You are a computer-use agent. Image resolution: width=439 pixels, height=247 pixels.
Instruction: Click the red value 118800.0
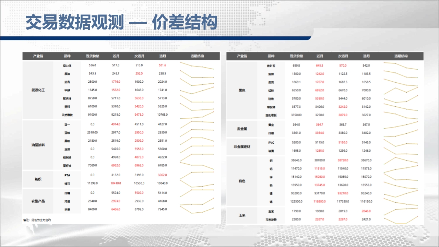tap(320, 201)
